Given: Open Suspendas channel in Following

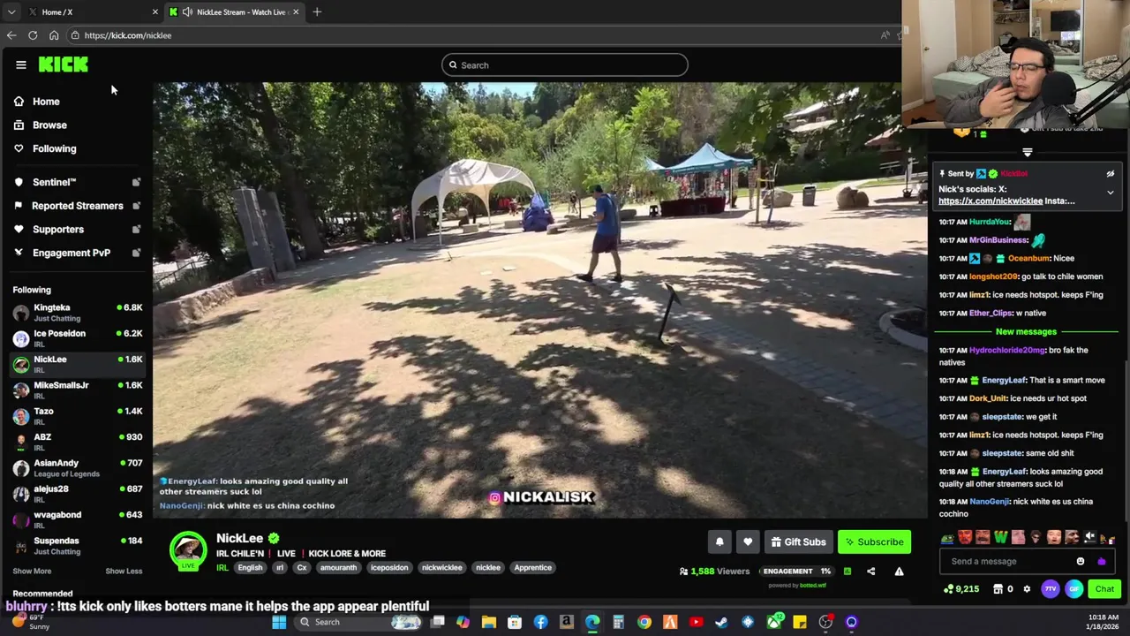Looking at the screenshot, I should click(x=78, y=546).
